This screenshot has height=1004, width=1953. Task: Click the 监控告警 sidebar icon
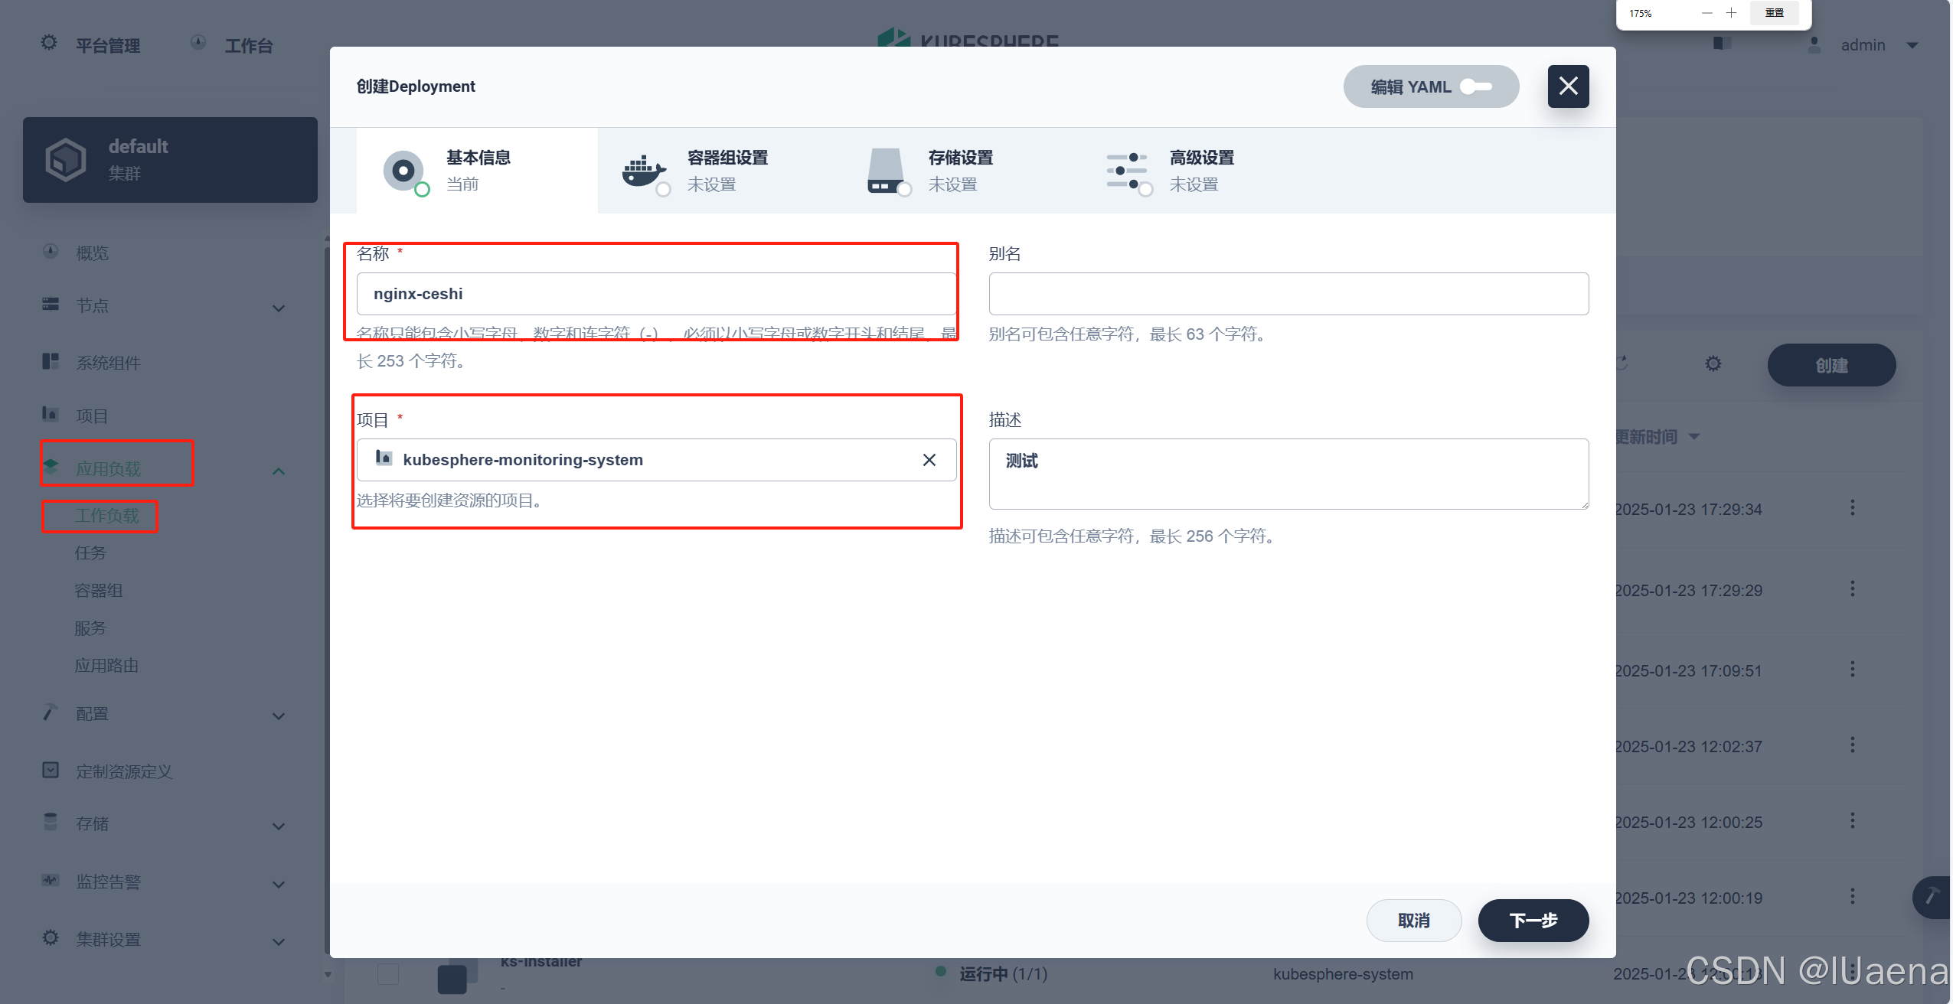click(51, 880)
